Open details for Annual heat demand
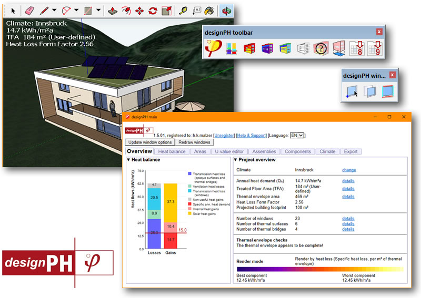421x298 pixels. point(348,181)
